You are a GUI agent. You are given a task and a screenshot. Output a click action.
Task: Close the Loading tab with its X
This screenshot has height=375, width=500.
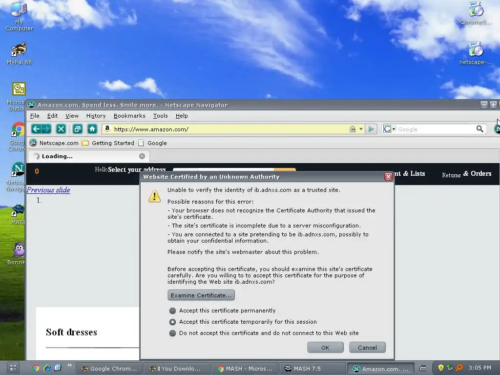[x=142, y=156]
